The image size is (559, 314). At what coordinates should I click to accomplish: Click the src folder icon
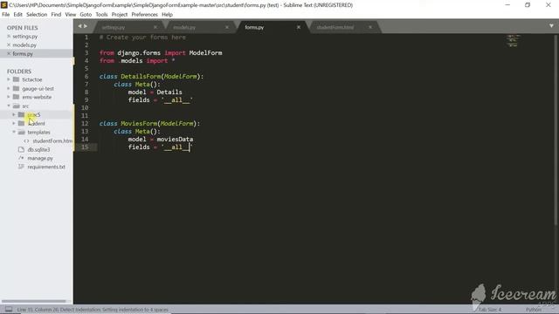click(16, 106)
